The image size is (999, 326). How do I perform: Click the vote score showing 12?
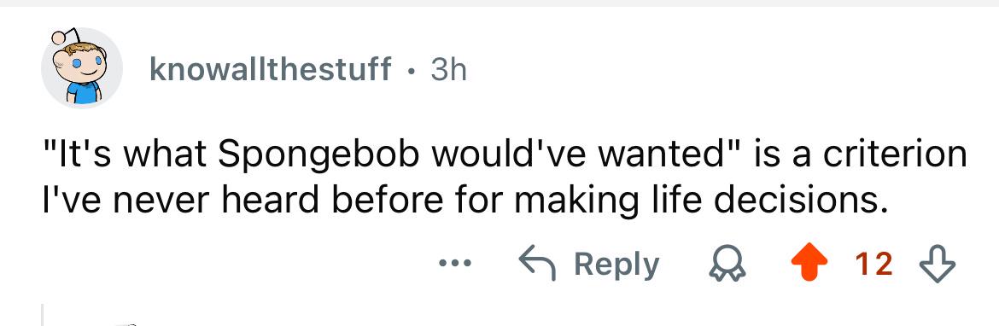coord(874,264)
